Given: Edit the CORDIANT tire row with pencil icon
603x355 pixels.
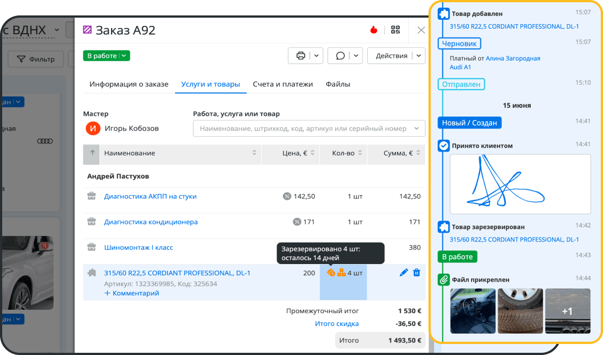Looking at the screenshot, I should coord(404,273).
